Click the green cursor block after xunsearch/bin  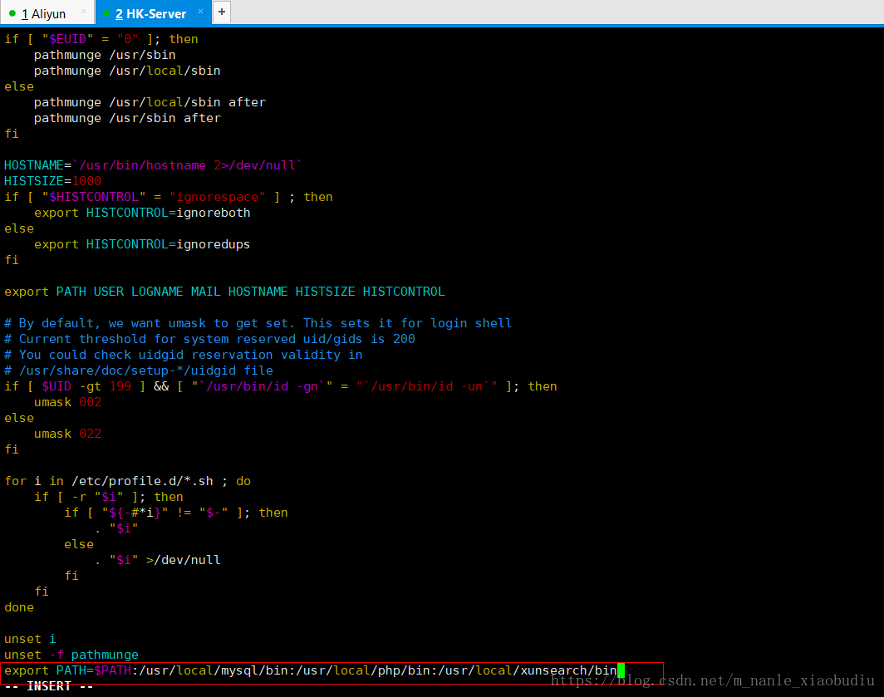click(621, 670)
